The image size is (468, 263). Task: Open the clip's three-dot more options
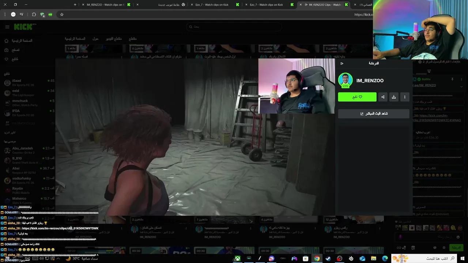click(x=405, y=97)
